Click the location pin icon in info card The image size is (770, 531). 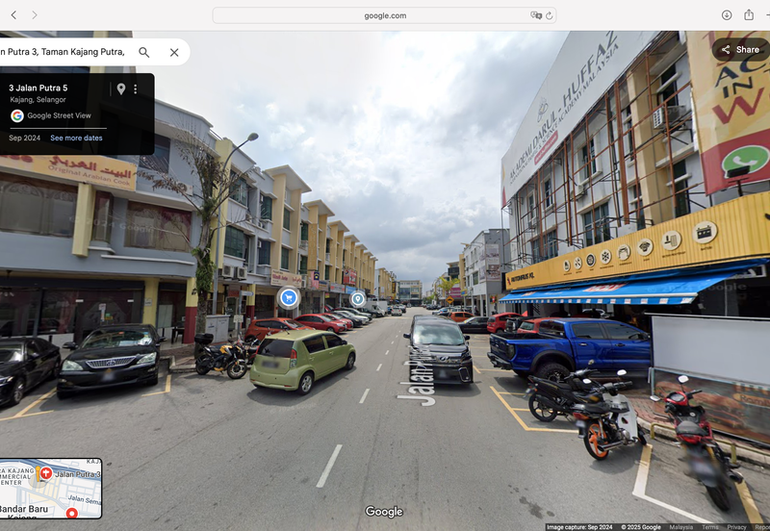coord(121,88)
